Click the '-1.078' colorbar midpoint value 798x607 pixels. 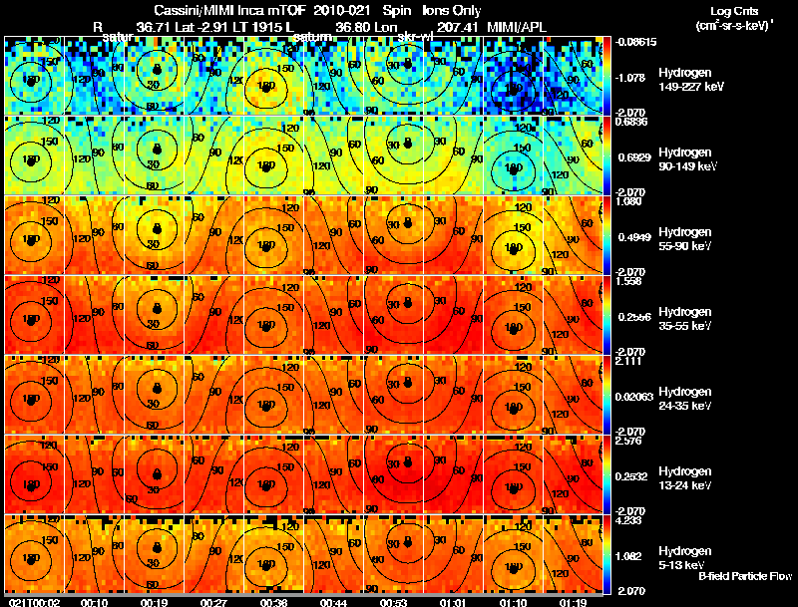tap(631, 78)
